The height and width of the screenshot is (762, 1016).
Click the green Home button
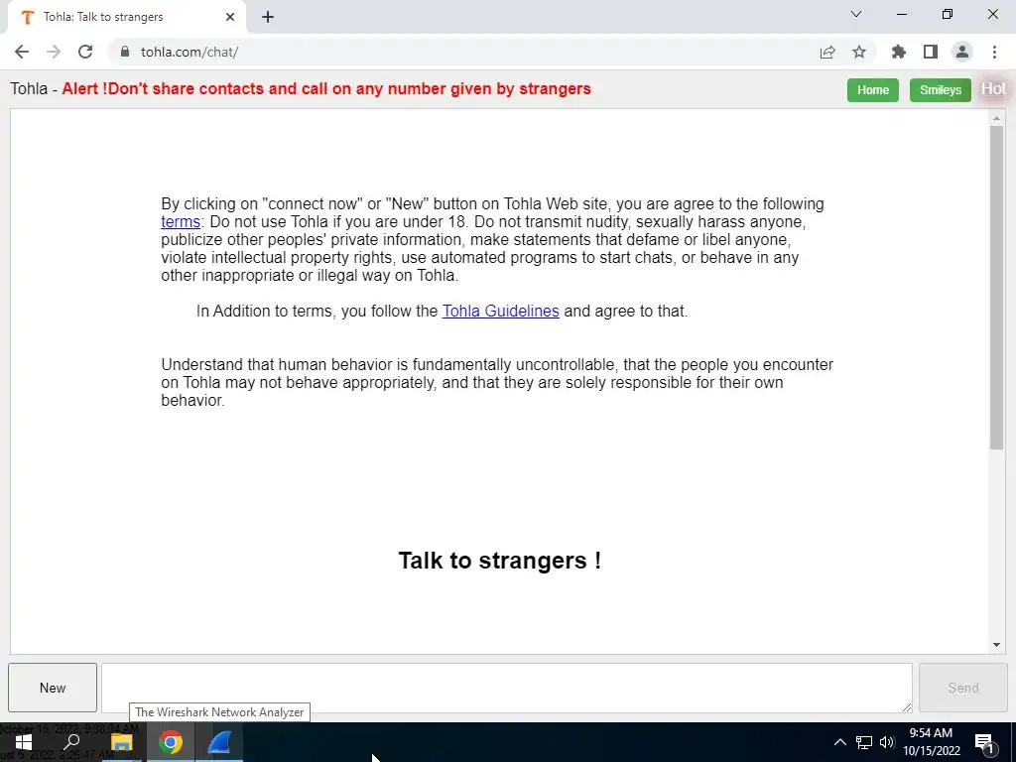coord(873,90)
